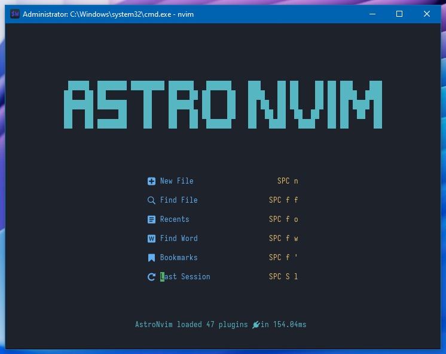Open the Recents entry

pos(222,219)
